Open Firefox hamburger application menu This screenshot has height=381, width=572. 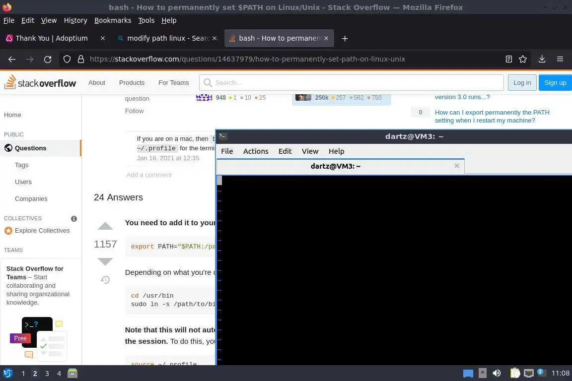tap(560, 59)
